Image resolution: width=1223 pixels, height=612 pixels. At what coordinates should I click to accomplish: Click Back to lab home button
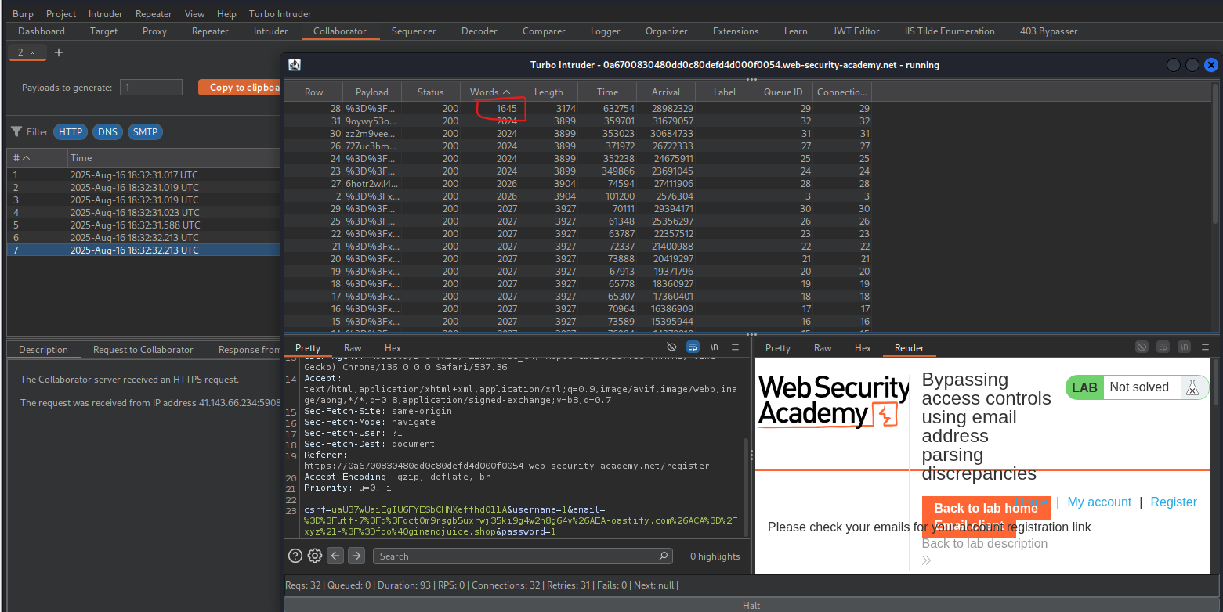coord(986,508)
